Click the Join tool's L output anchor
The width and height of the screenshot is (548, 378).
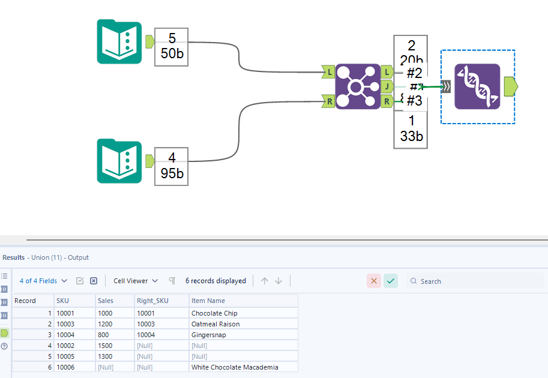(387, 72)
